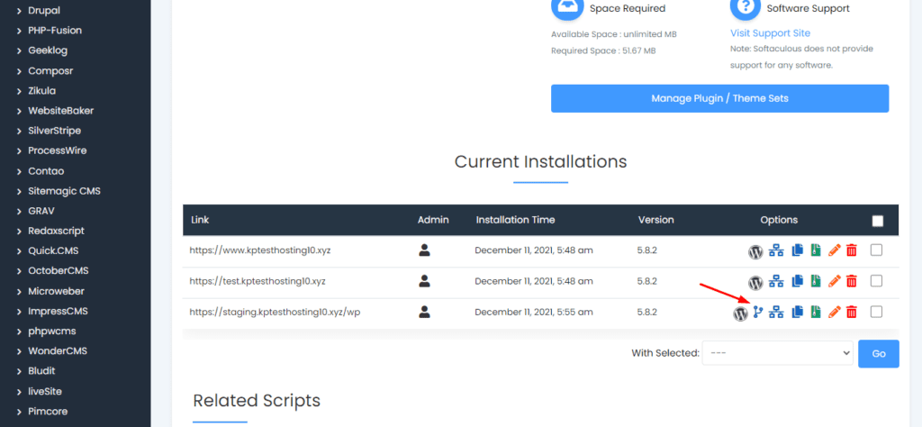
Task: Click Manage Plugin / Theme Sets button
Action: 719,98
